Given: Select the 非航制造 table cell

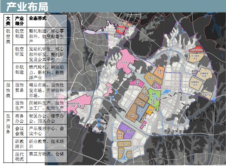Looking at the screenshot, I should 20,72.
